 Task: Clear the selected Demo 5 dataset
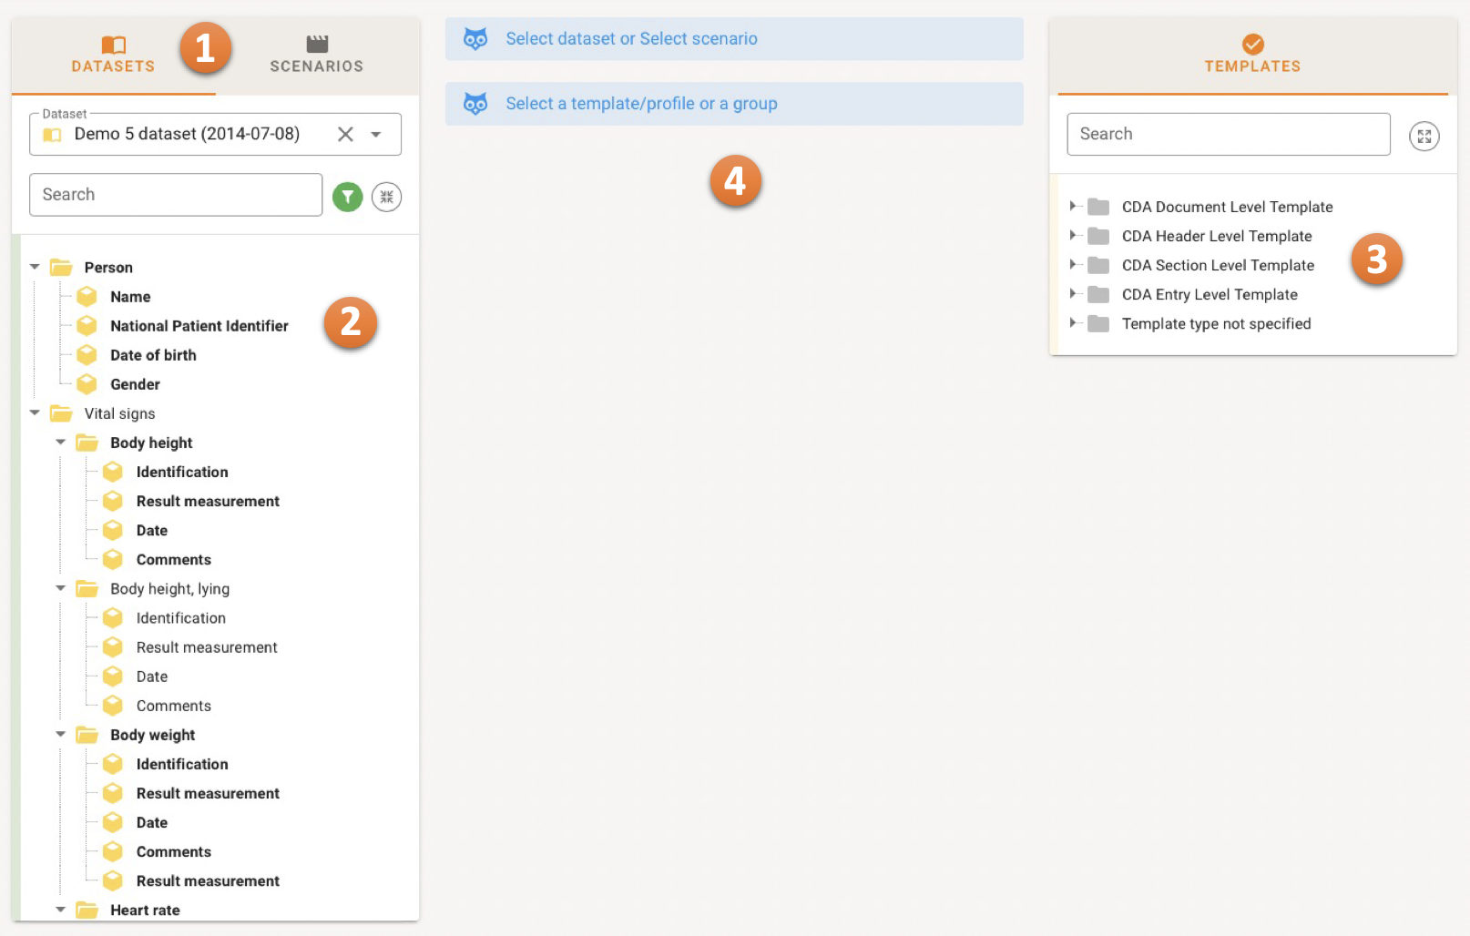click(345, 135)
